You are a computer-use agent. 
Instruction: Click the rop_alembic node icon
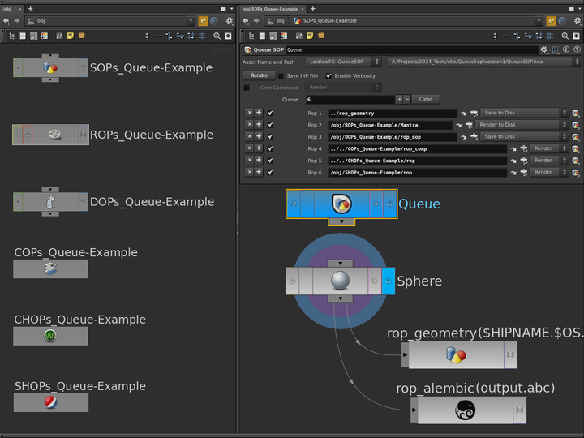466,410
